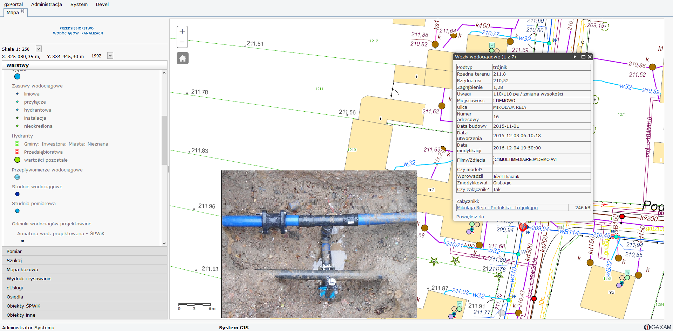Click the Przepływomierze wodociągowe legend symbol
This screenshot has width=673, height=331.
tap(17, 177)
